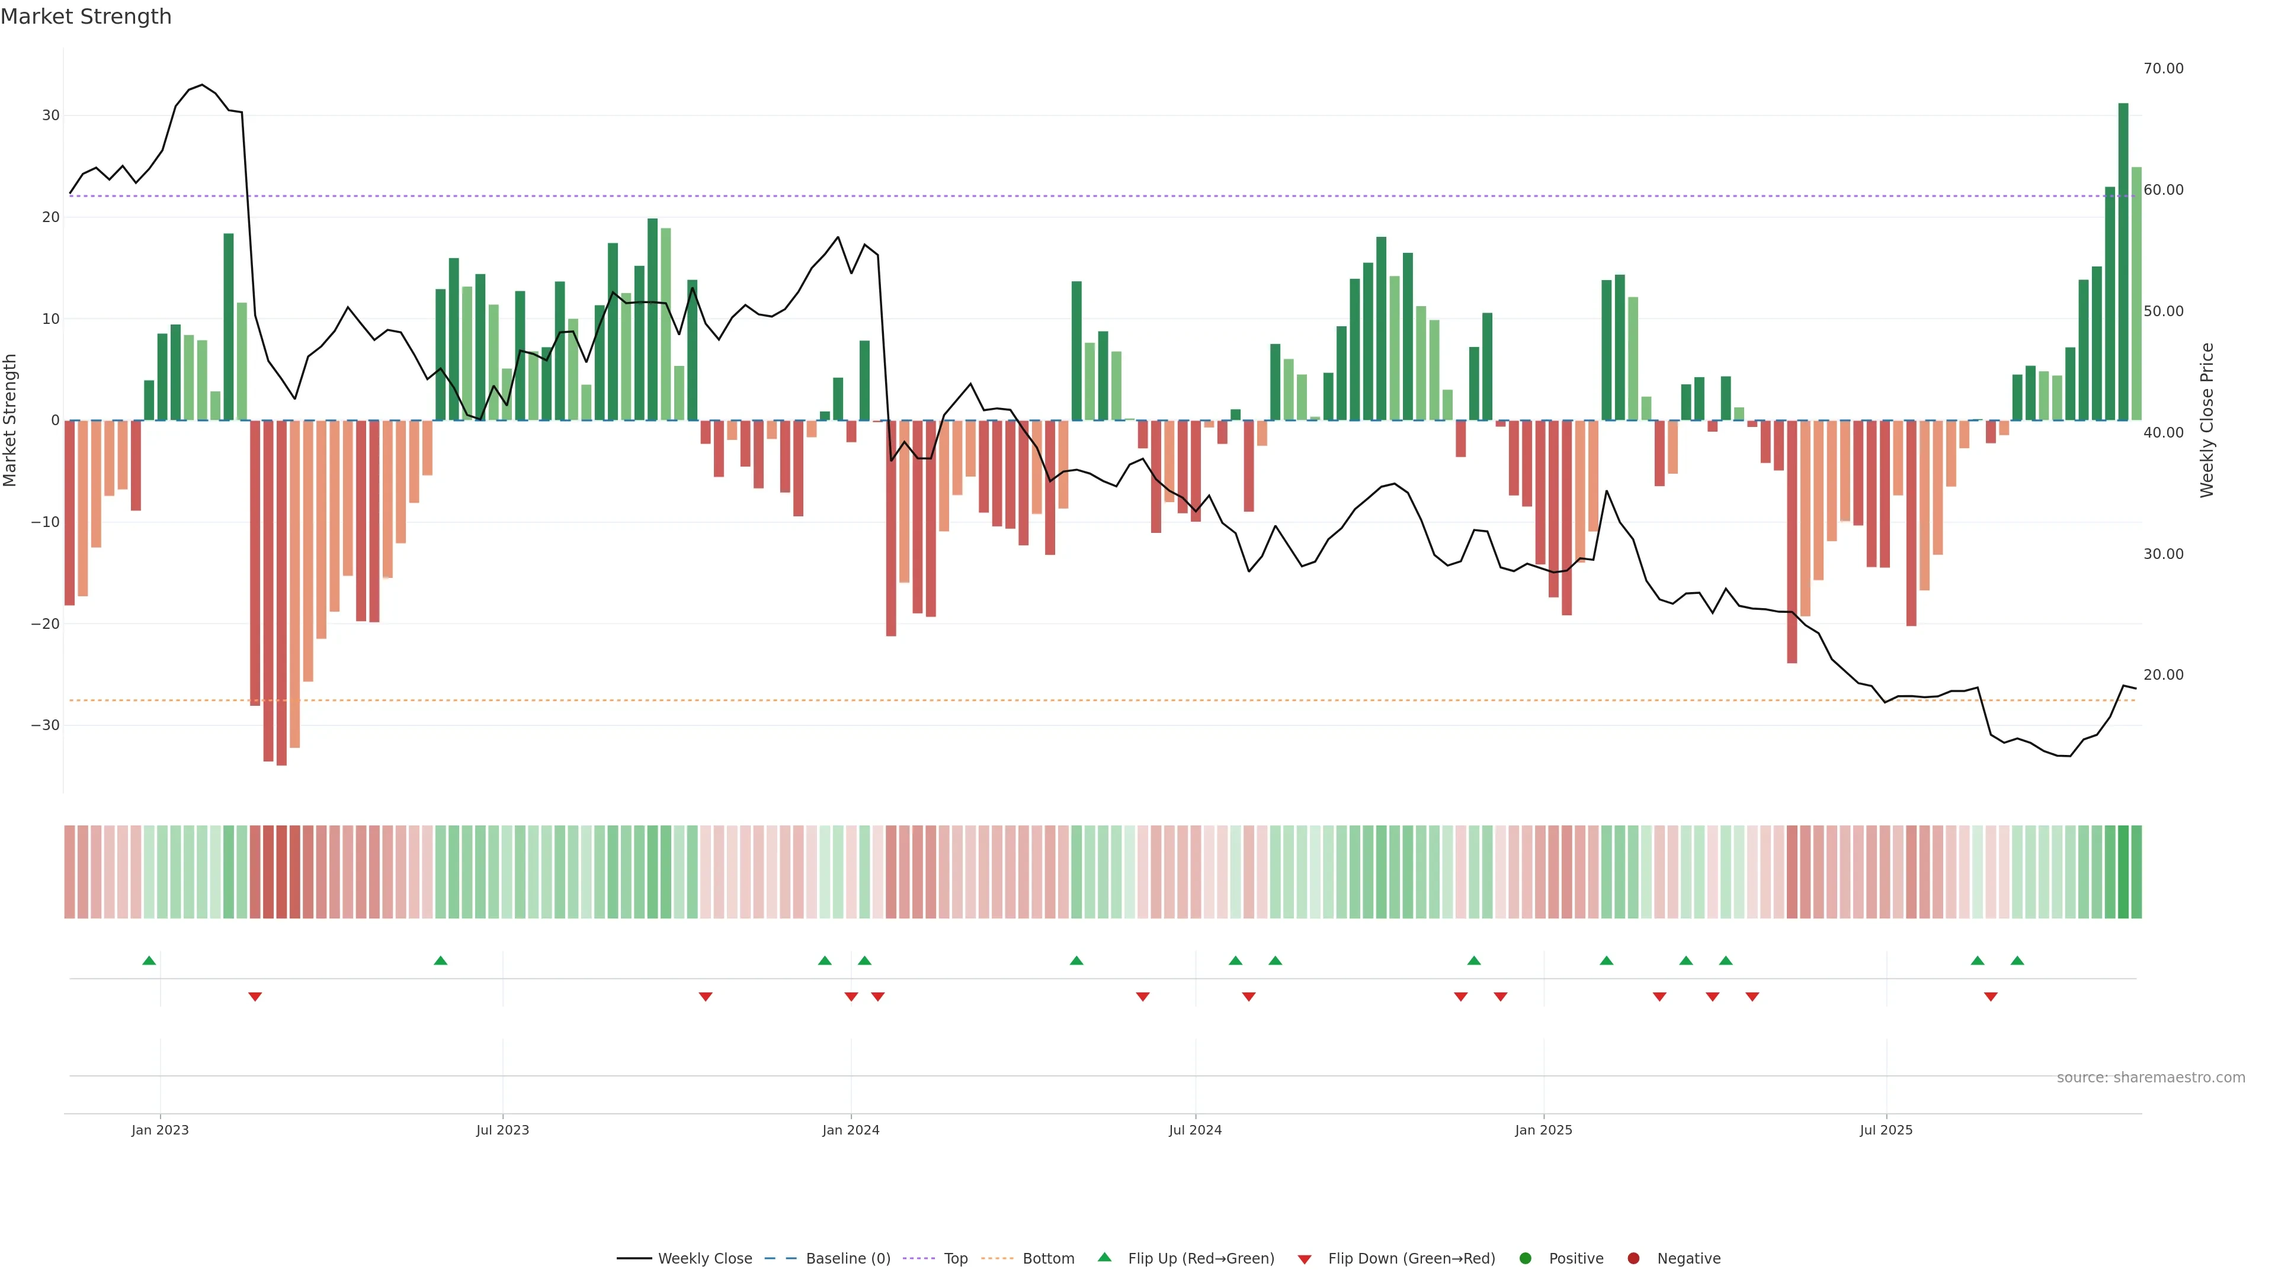Click the source: sharemaestro.com text
Screen dimensions: 2275x1279
(x=2151, y=1077)
